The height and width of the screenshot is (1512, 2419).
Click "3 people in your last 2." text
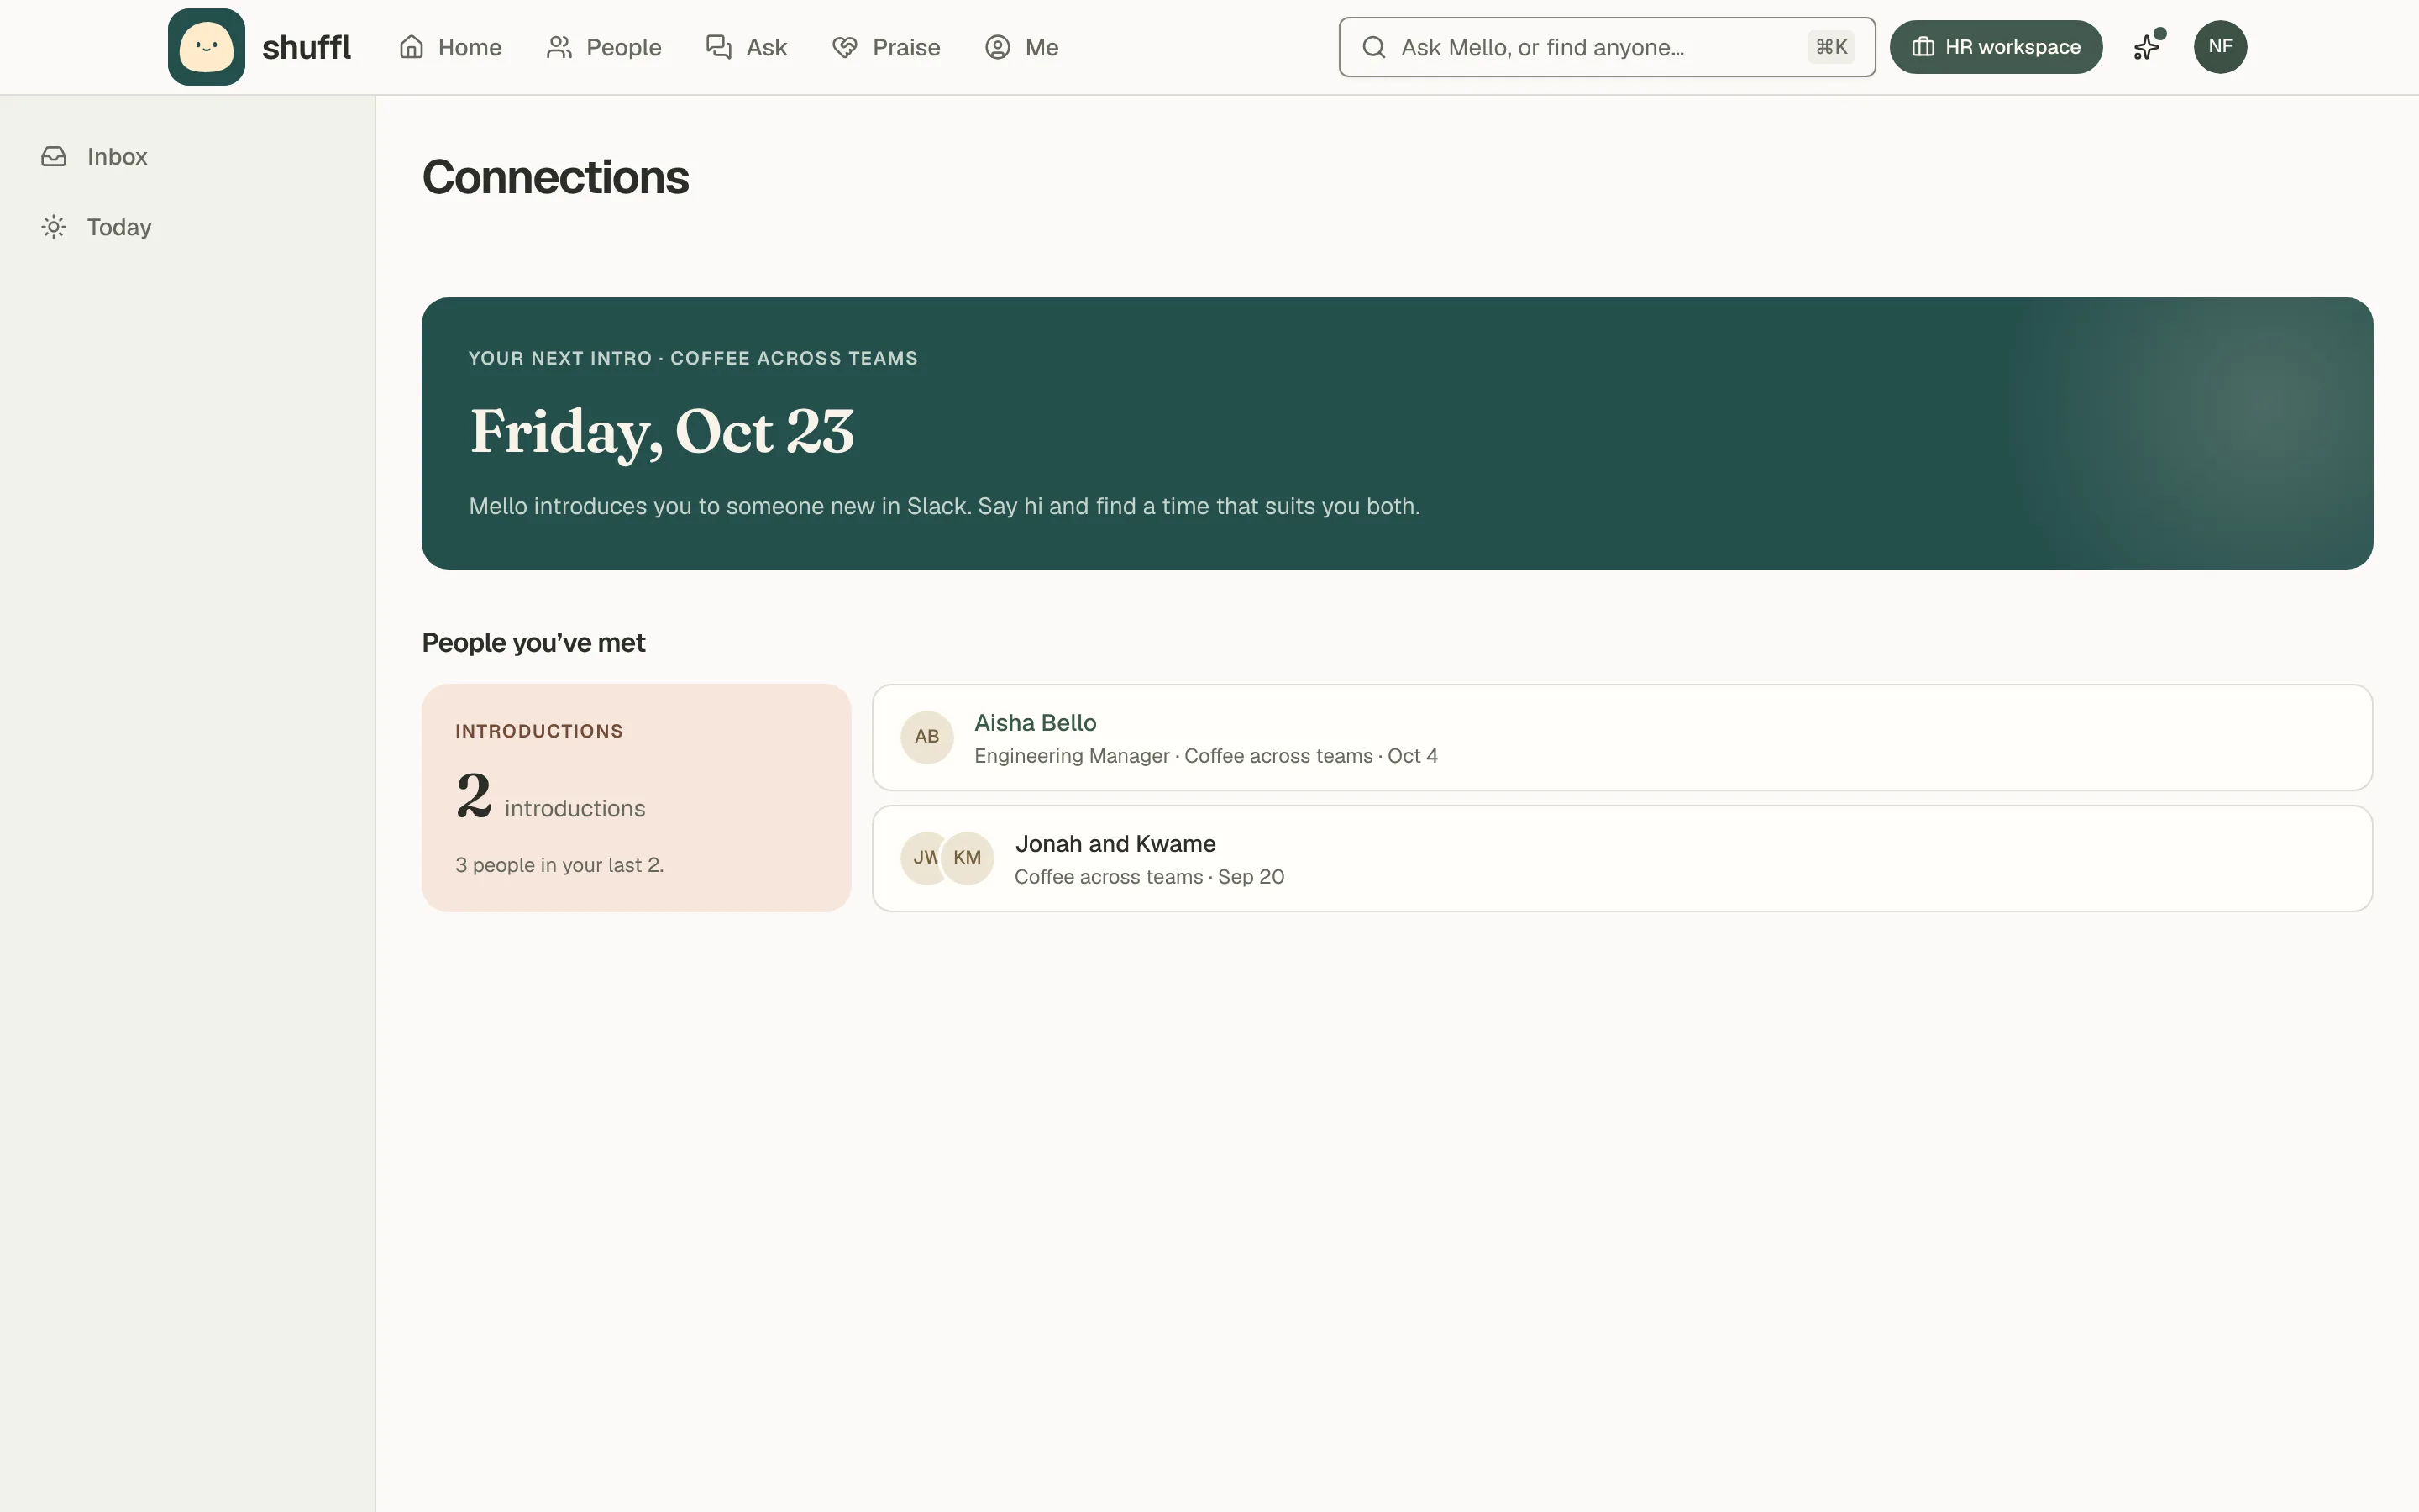tap(559, 865)
